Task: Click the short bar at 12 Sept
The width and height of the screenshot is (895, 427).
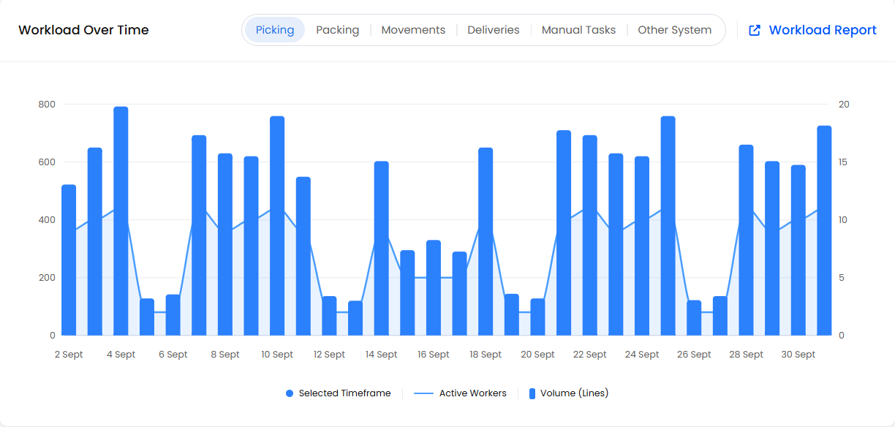Action: pos(329,316)
